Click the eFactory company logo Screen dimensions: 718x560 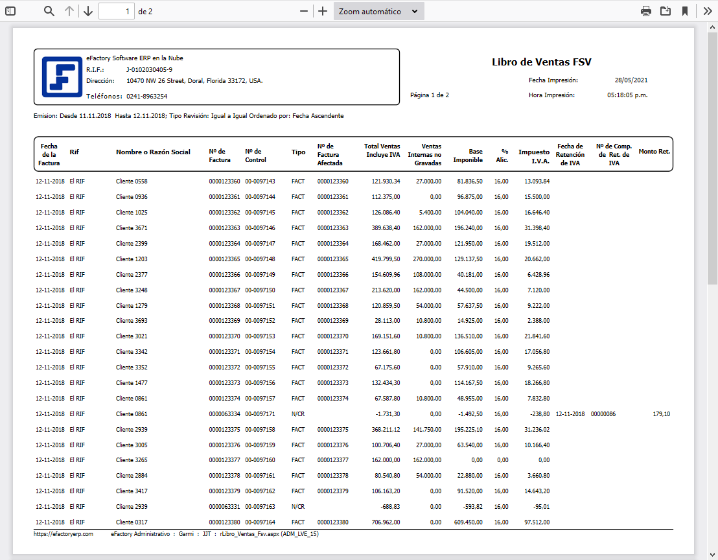click(x=62, y=77)
